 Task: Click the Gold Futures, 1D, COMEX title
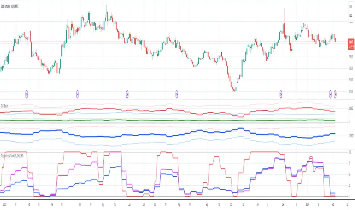(10, 6)
